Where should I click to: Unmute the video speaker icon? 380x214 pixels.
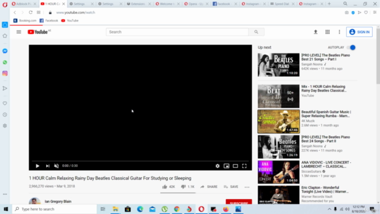tap(56, 166)
